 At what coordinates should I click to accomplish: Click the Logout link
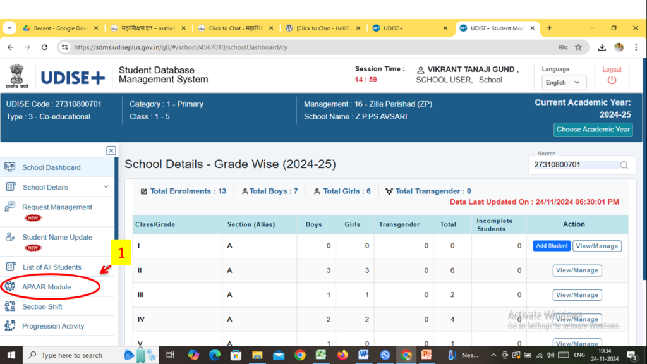[612, 69]
